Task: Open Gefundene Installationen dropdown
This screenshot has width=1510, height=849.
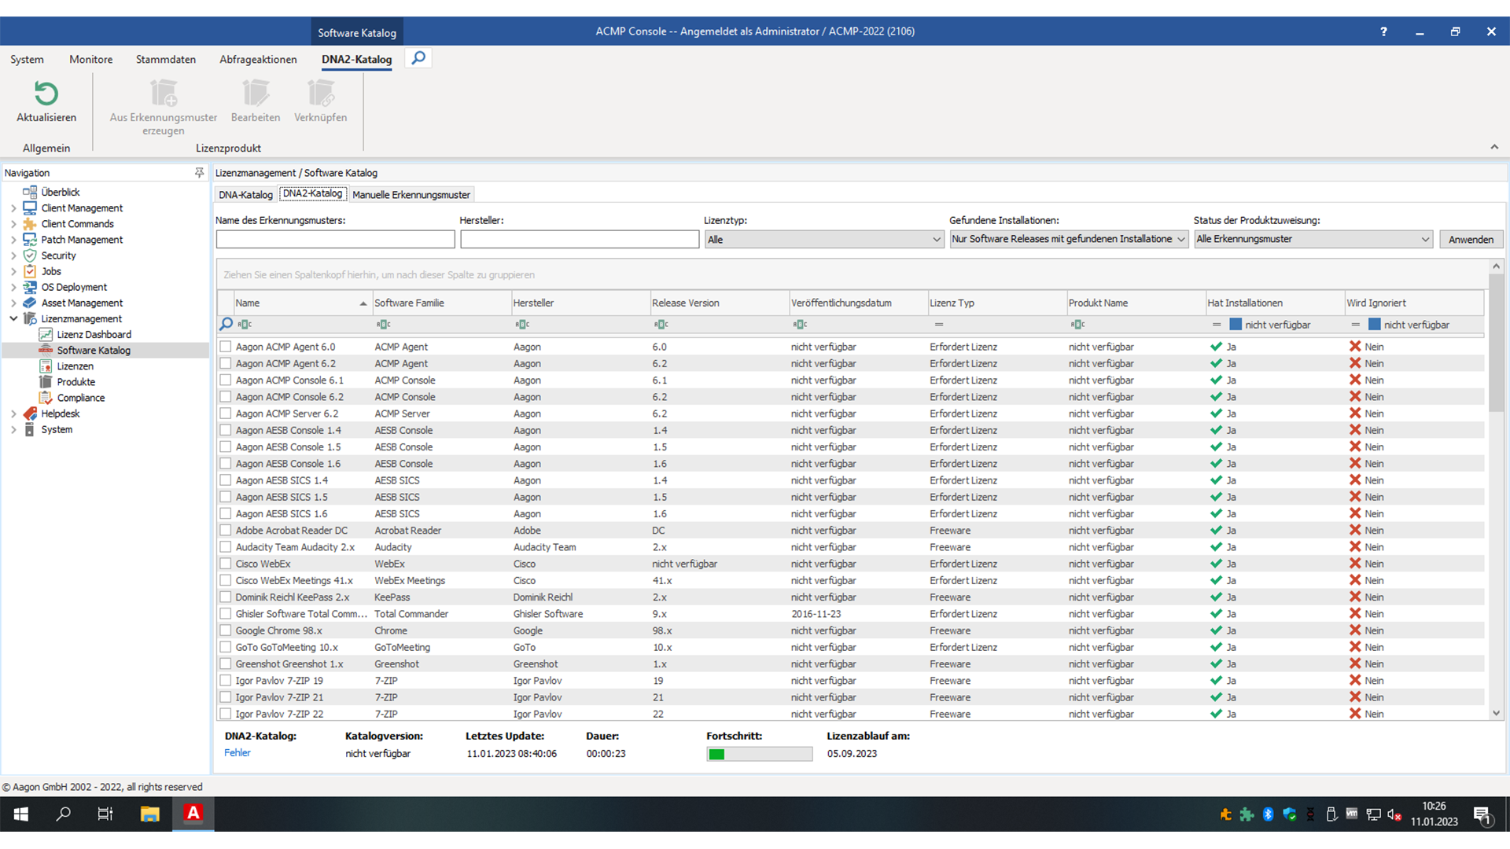Action: click(1068, 239)
